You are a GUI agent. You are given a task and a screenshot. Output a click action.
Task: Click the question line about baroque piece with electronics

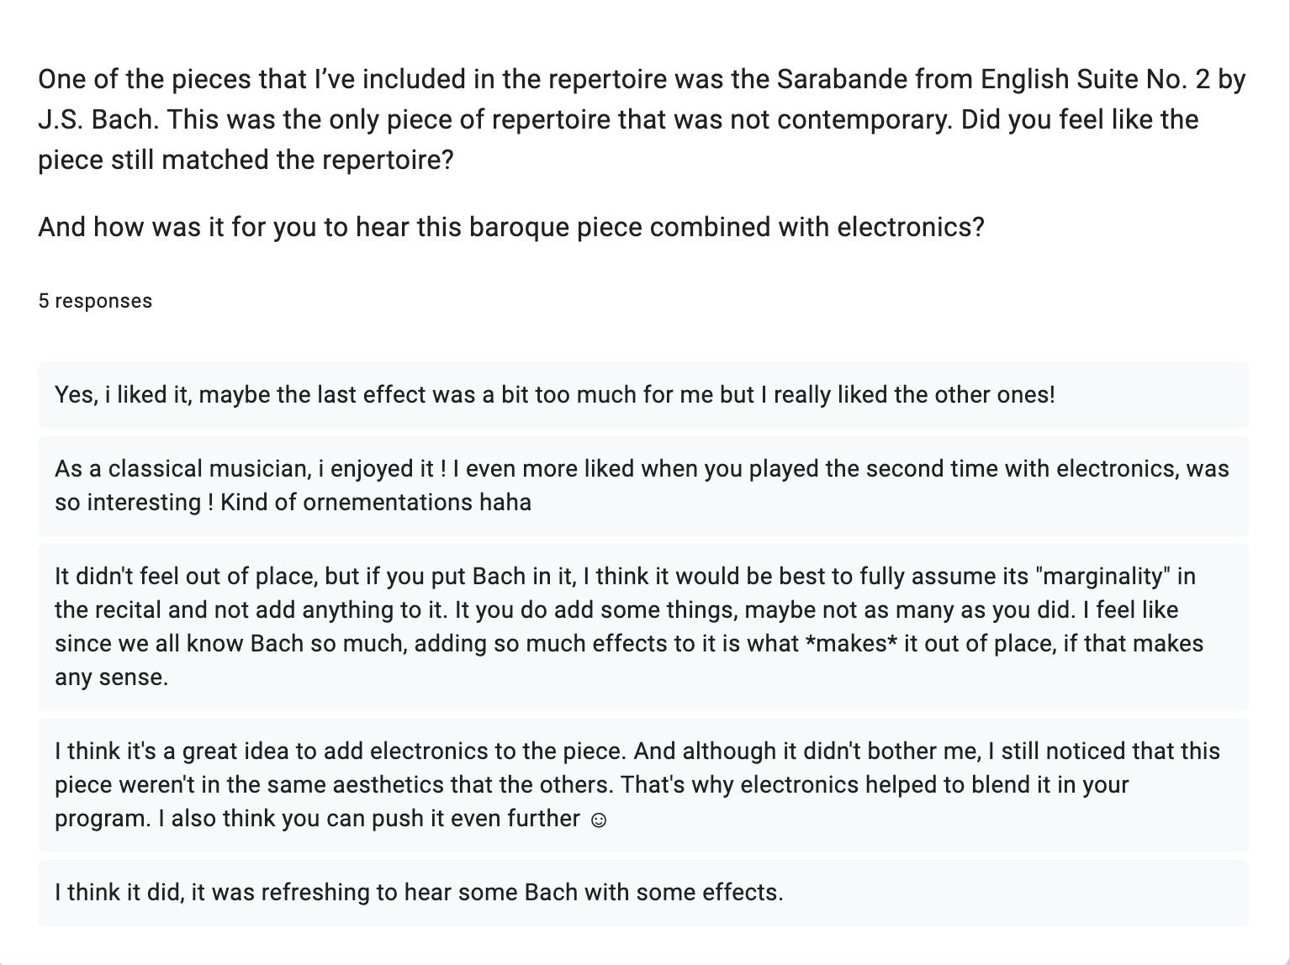(510, 227)
